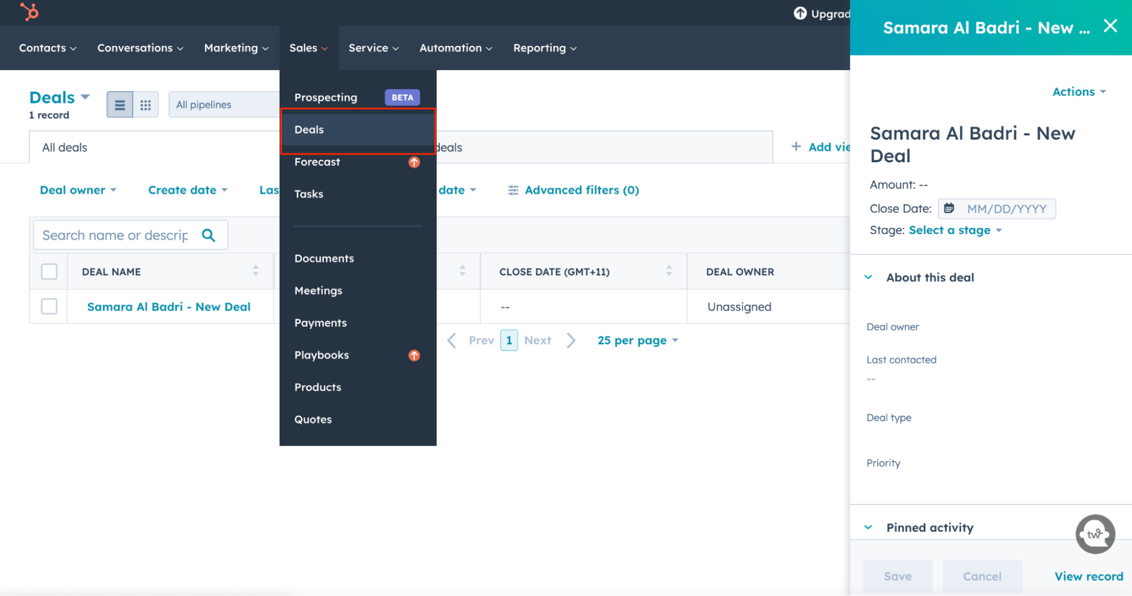Click the BETA badge beside Prospecting

pyautogui.click(x=403, y=97)
